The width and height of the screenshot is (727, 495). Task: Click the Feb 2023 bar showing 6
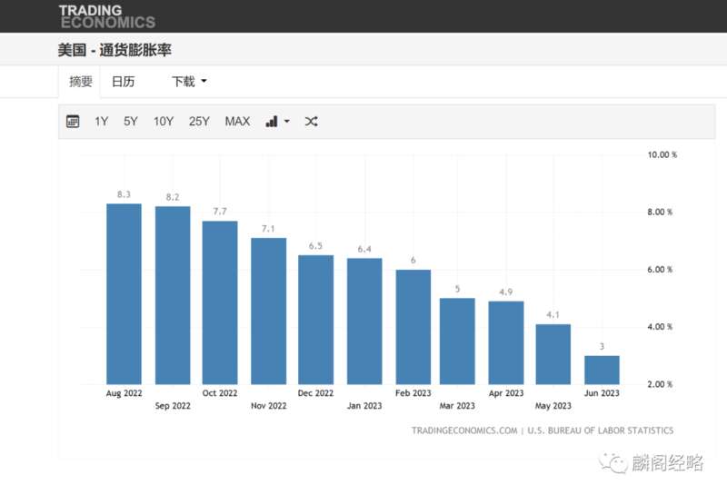[413, 327]
